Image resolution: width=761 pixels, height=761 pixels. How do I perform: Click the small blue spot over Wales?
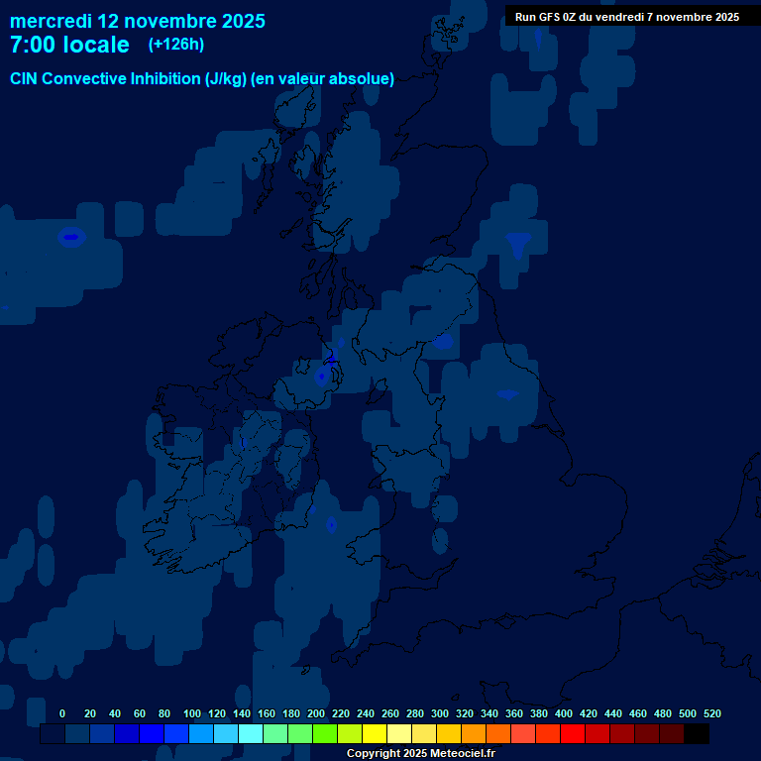[x=331, y=523]
